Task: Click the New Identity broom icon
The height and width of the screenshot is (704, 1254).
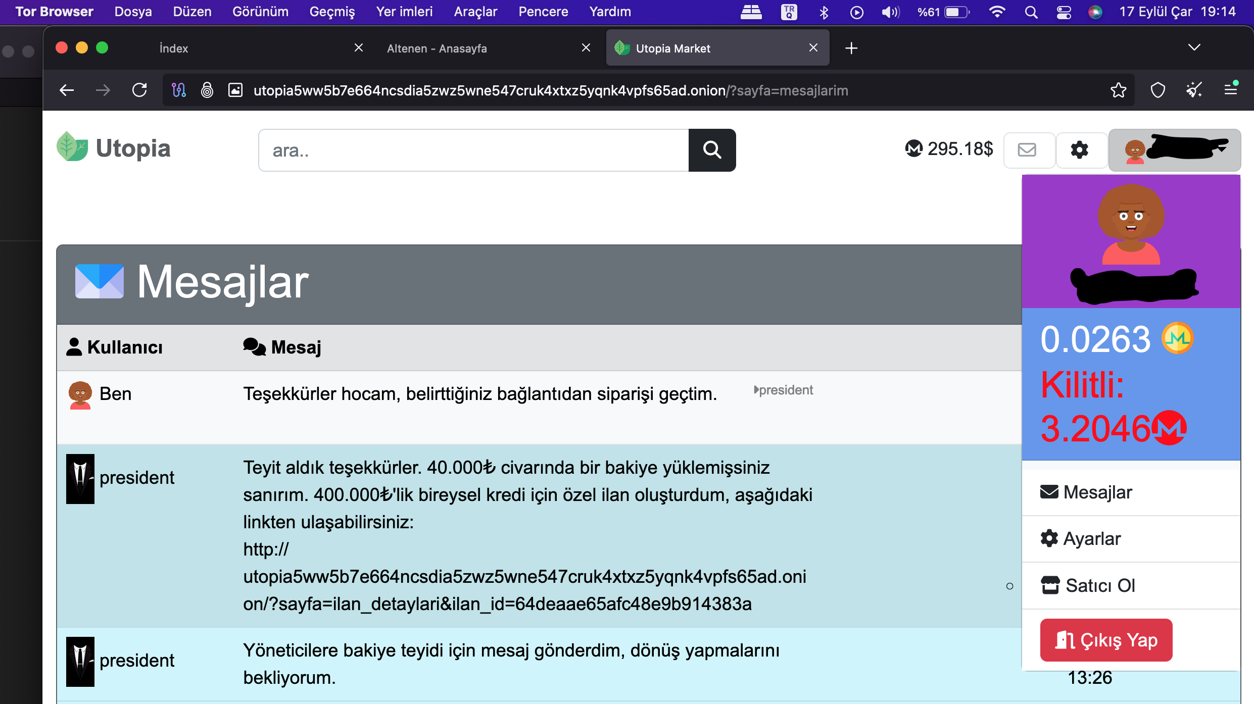Action: [x=1194, y=90]
